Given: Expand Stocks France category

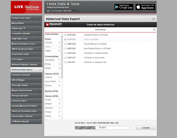Looking at the screenshot, I should (x=53, y=116).
